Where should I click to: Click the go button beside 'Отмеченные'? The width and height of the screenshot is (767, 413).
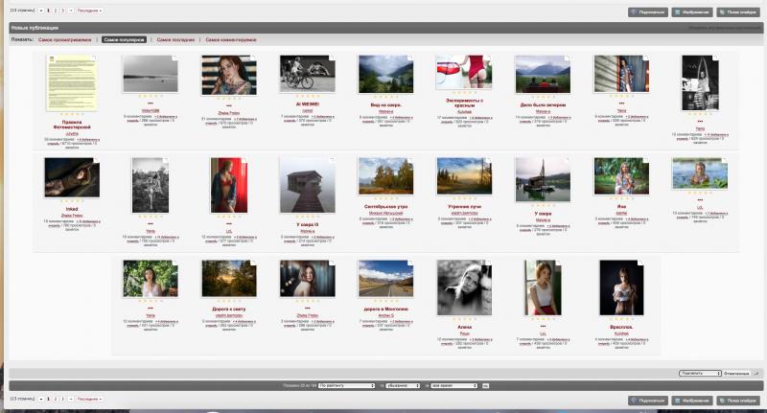click(x=755, y=373)
